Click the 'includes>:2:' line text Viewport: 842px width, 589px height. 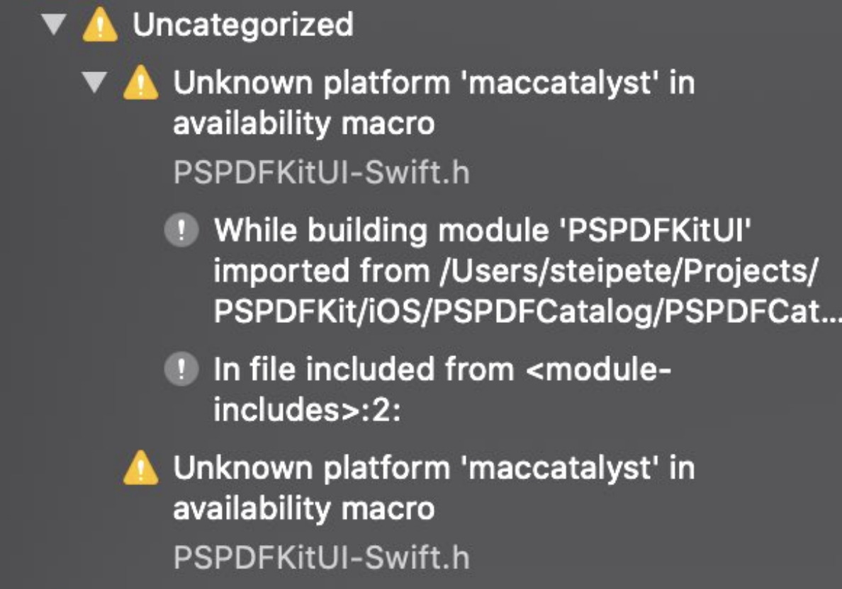(307, 410)
